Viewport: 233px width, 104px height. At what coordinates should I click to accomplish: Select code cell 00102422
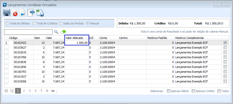tap(23, 43)
